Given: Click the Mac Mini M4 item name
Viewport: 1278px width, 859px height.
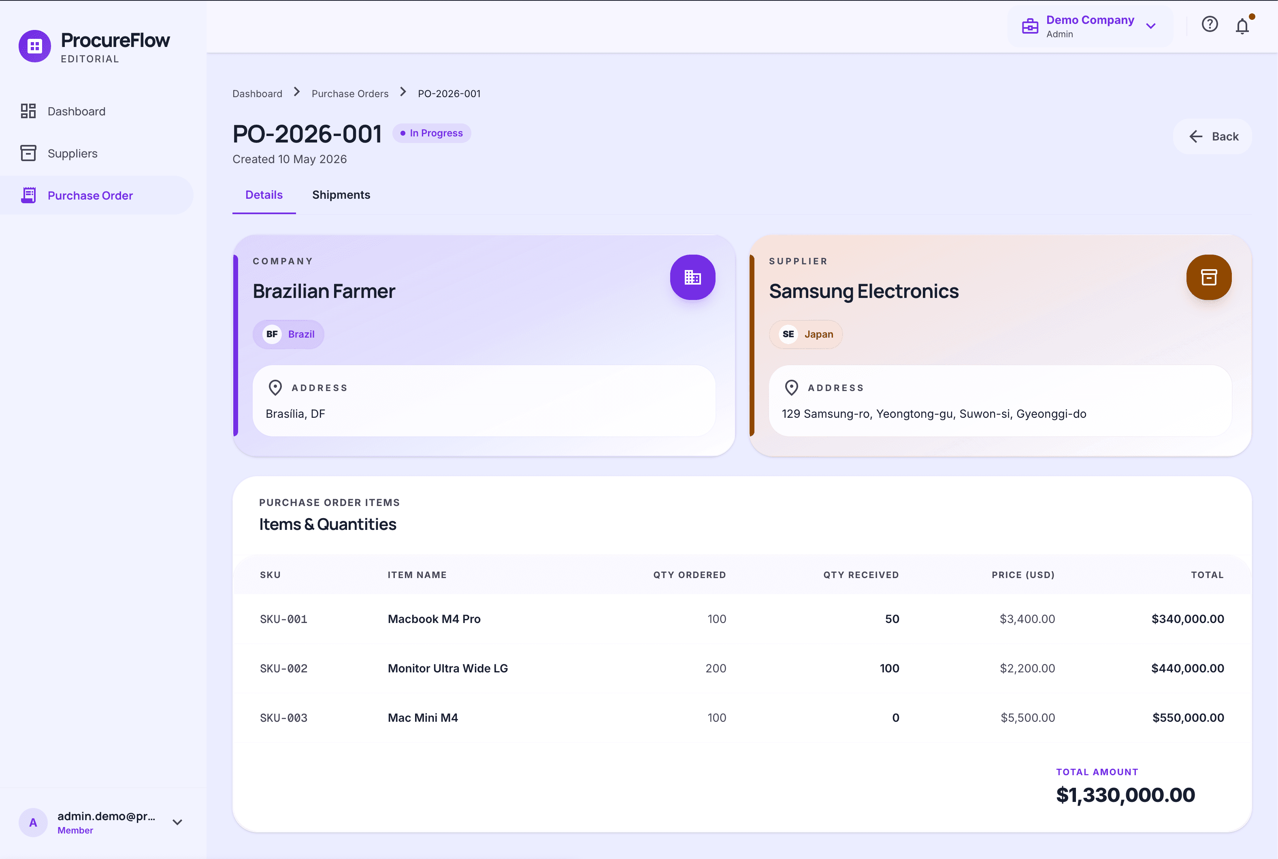Looking at the screenshot, I should 423,718.
